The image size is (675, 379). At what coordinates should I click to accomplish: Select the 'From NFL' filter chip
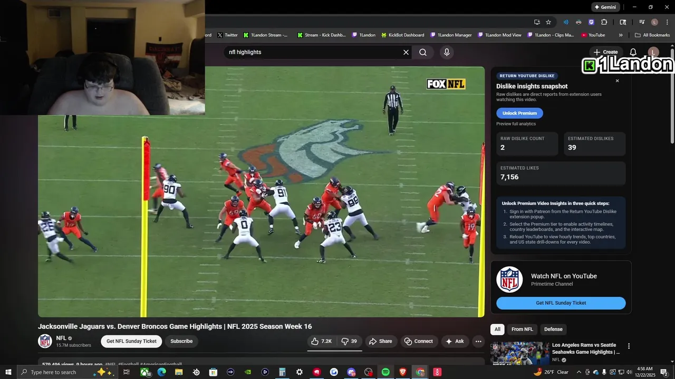pos(522,330)
